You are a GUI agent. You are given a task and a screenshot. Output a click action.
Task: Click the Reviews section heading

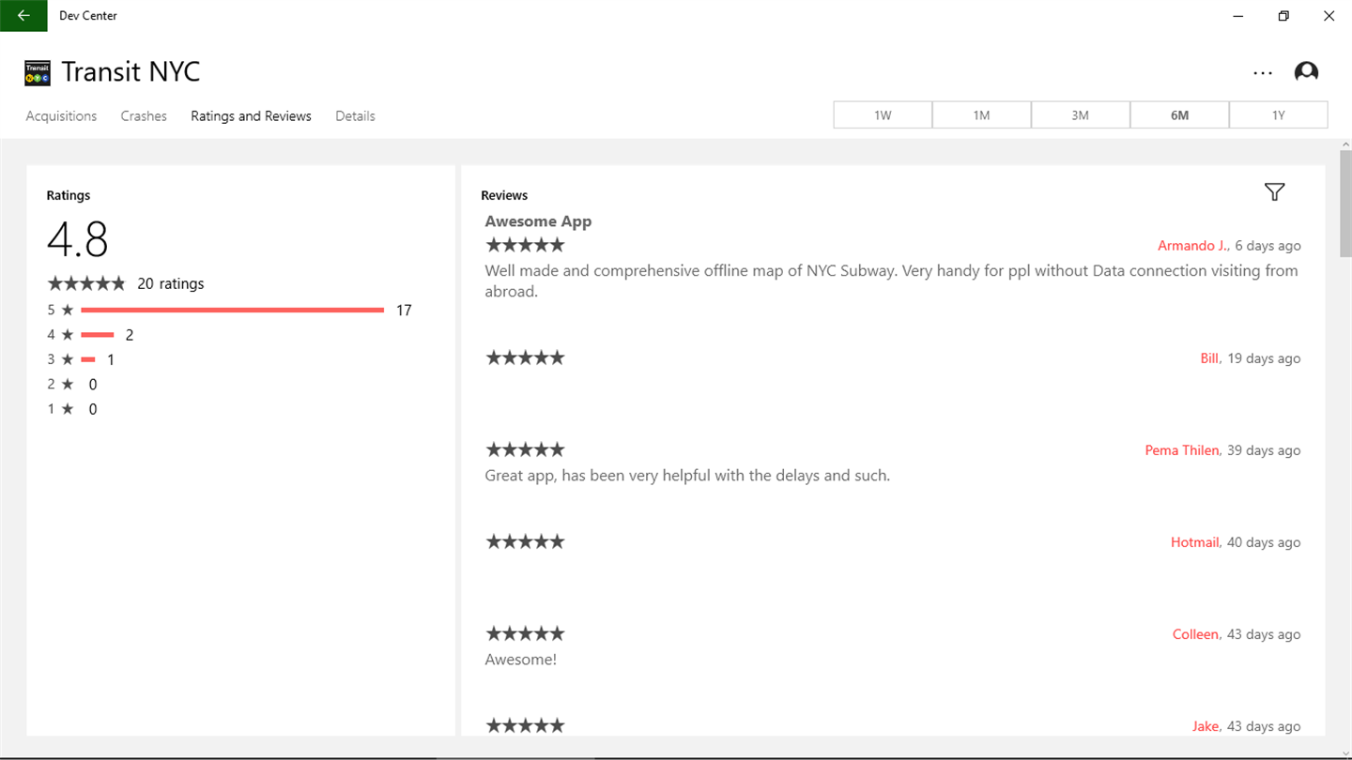(x=504, y=195)
